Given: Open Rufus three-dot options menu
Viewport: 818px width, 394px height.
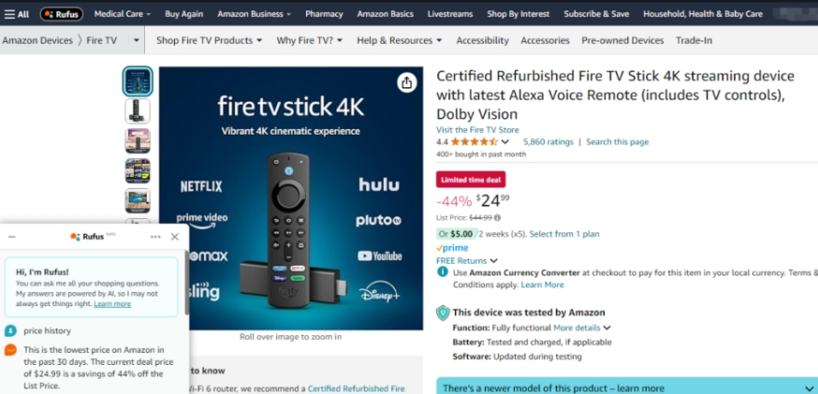Looking at the screenshot, I should point(155,237).
